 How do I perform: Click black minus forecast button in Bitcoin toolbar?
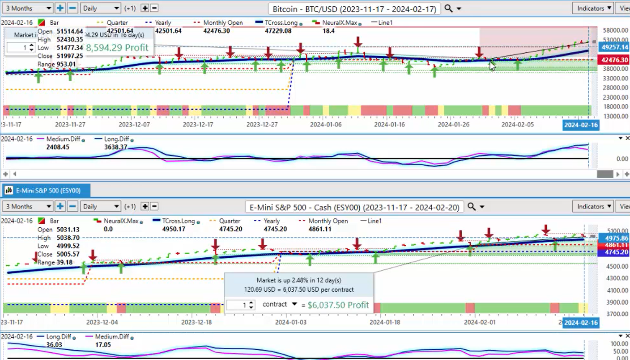(x=154, y=8)
